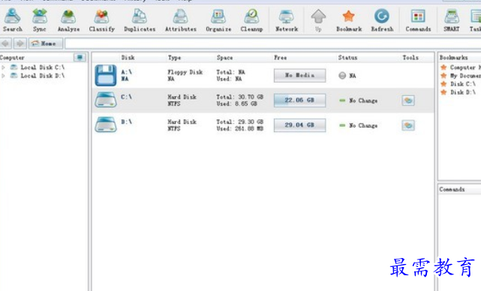481x291 pixels.
Task: Open the Commands panel tool
Action: click(418, 20)
